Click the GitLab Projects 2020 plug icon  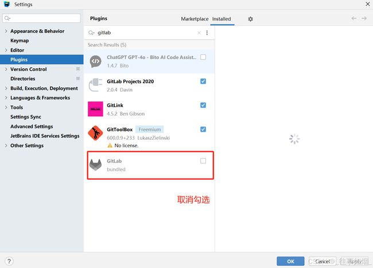click(95, 85)
